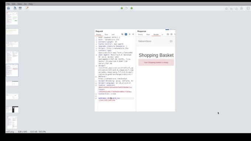Click the fourth zoom icon in the right toolbar
The height and width of the screenshot is (141, 251).
click(x=241, y=8)
